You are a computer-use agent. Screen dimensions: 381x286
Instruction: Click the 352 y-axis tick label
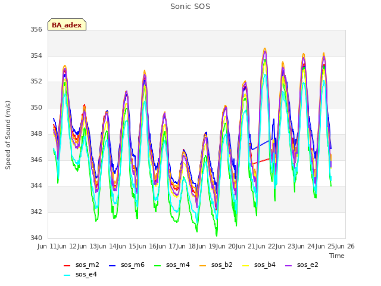click(x=36, y=82)
